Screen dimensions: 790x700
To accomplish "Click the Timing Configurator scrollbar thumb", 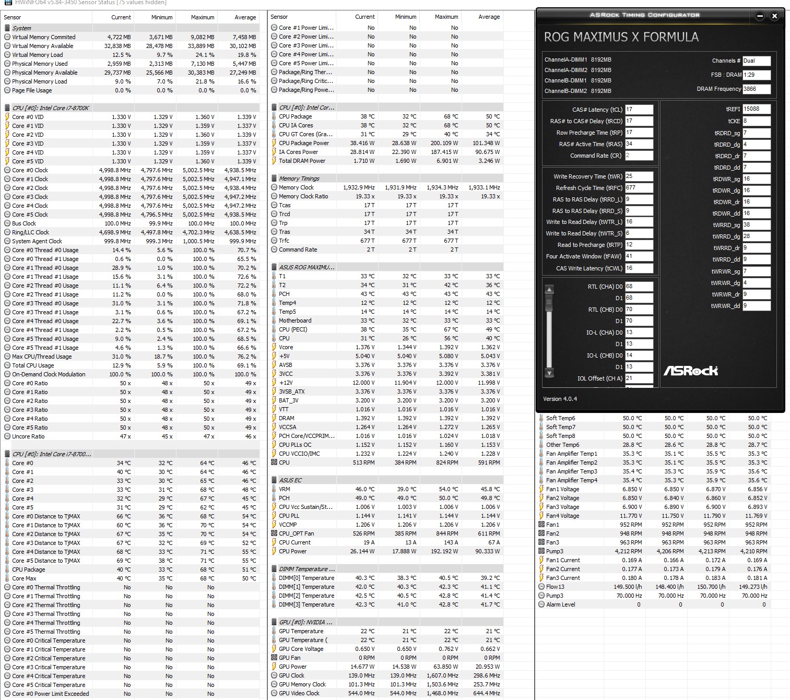I will (549, 302).
